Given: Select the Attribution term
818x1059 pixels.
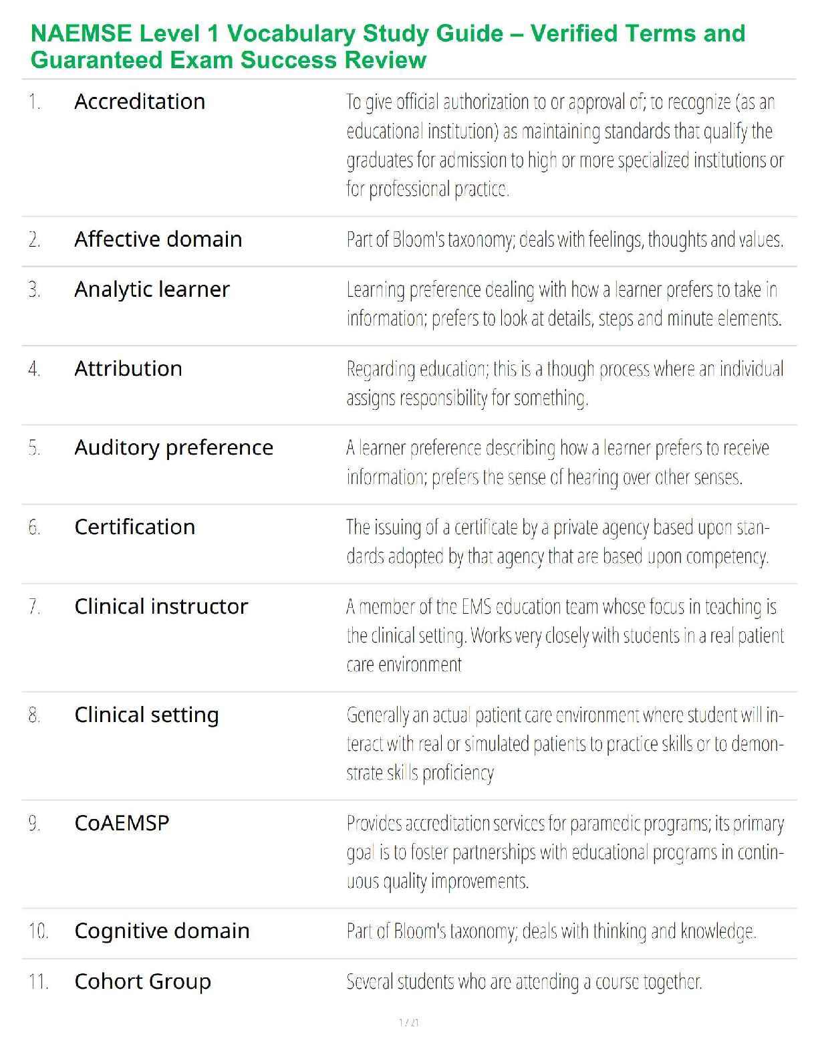Looking at the screenshot, I should tap(128, 368).
